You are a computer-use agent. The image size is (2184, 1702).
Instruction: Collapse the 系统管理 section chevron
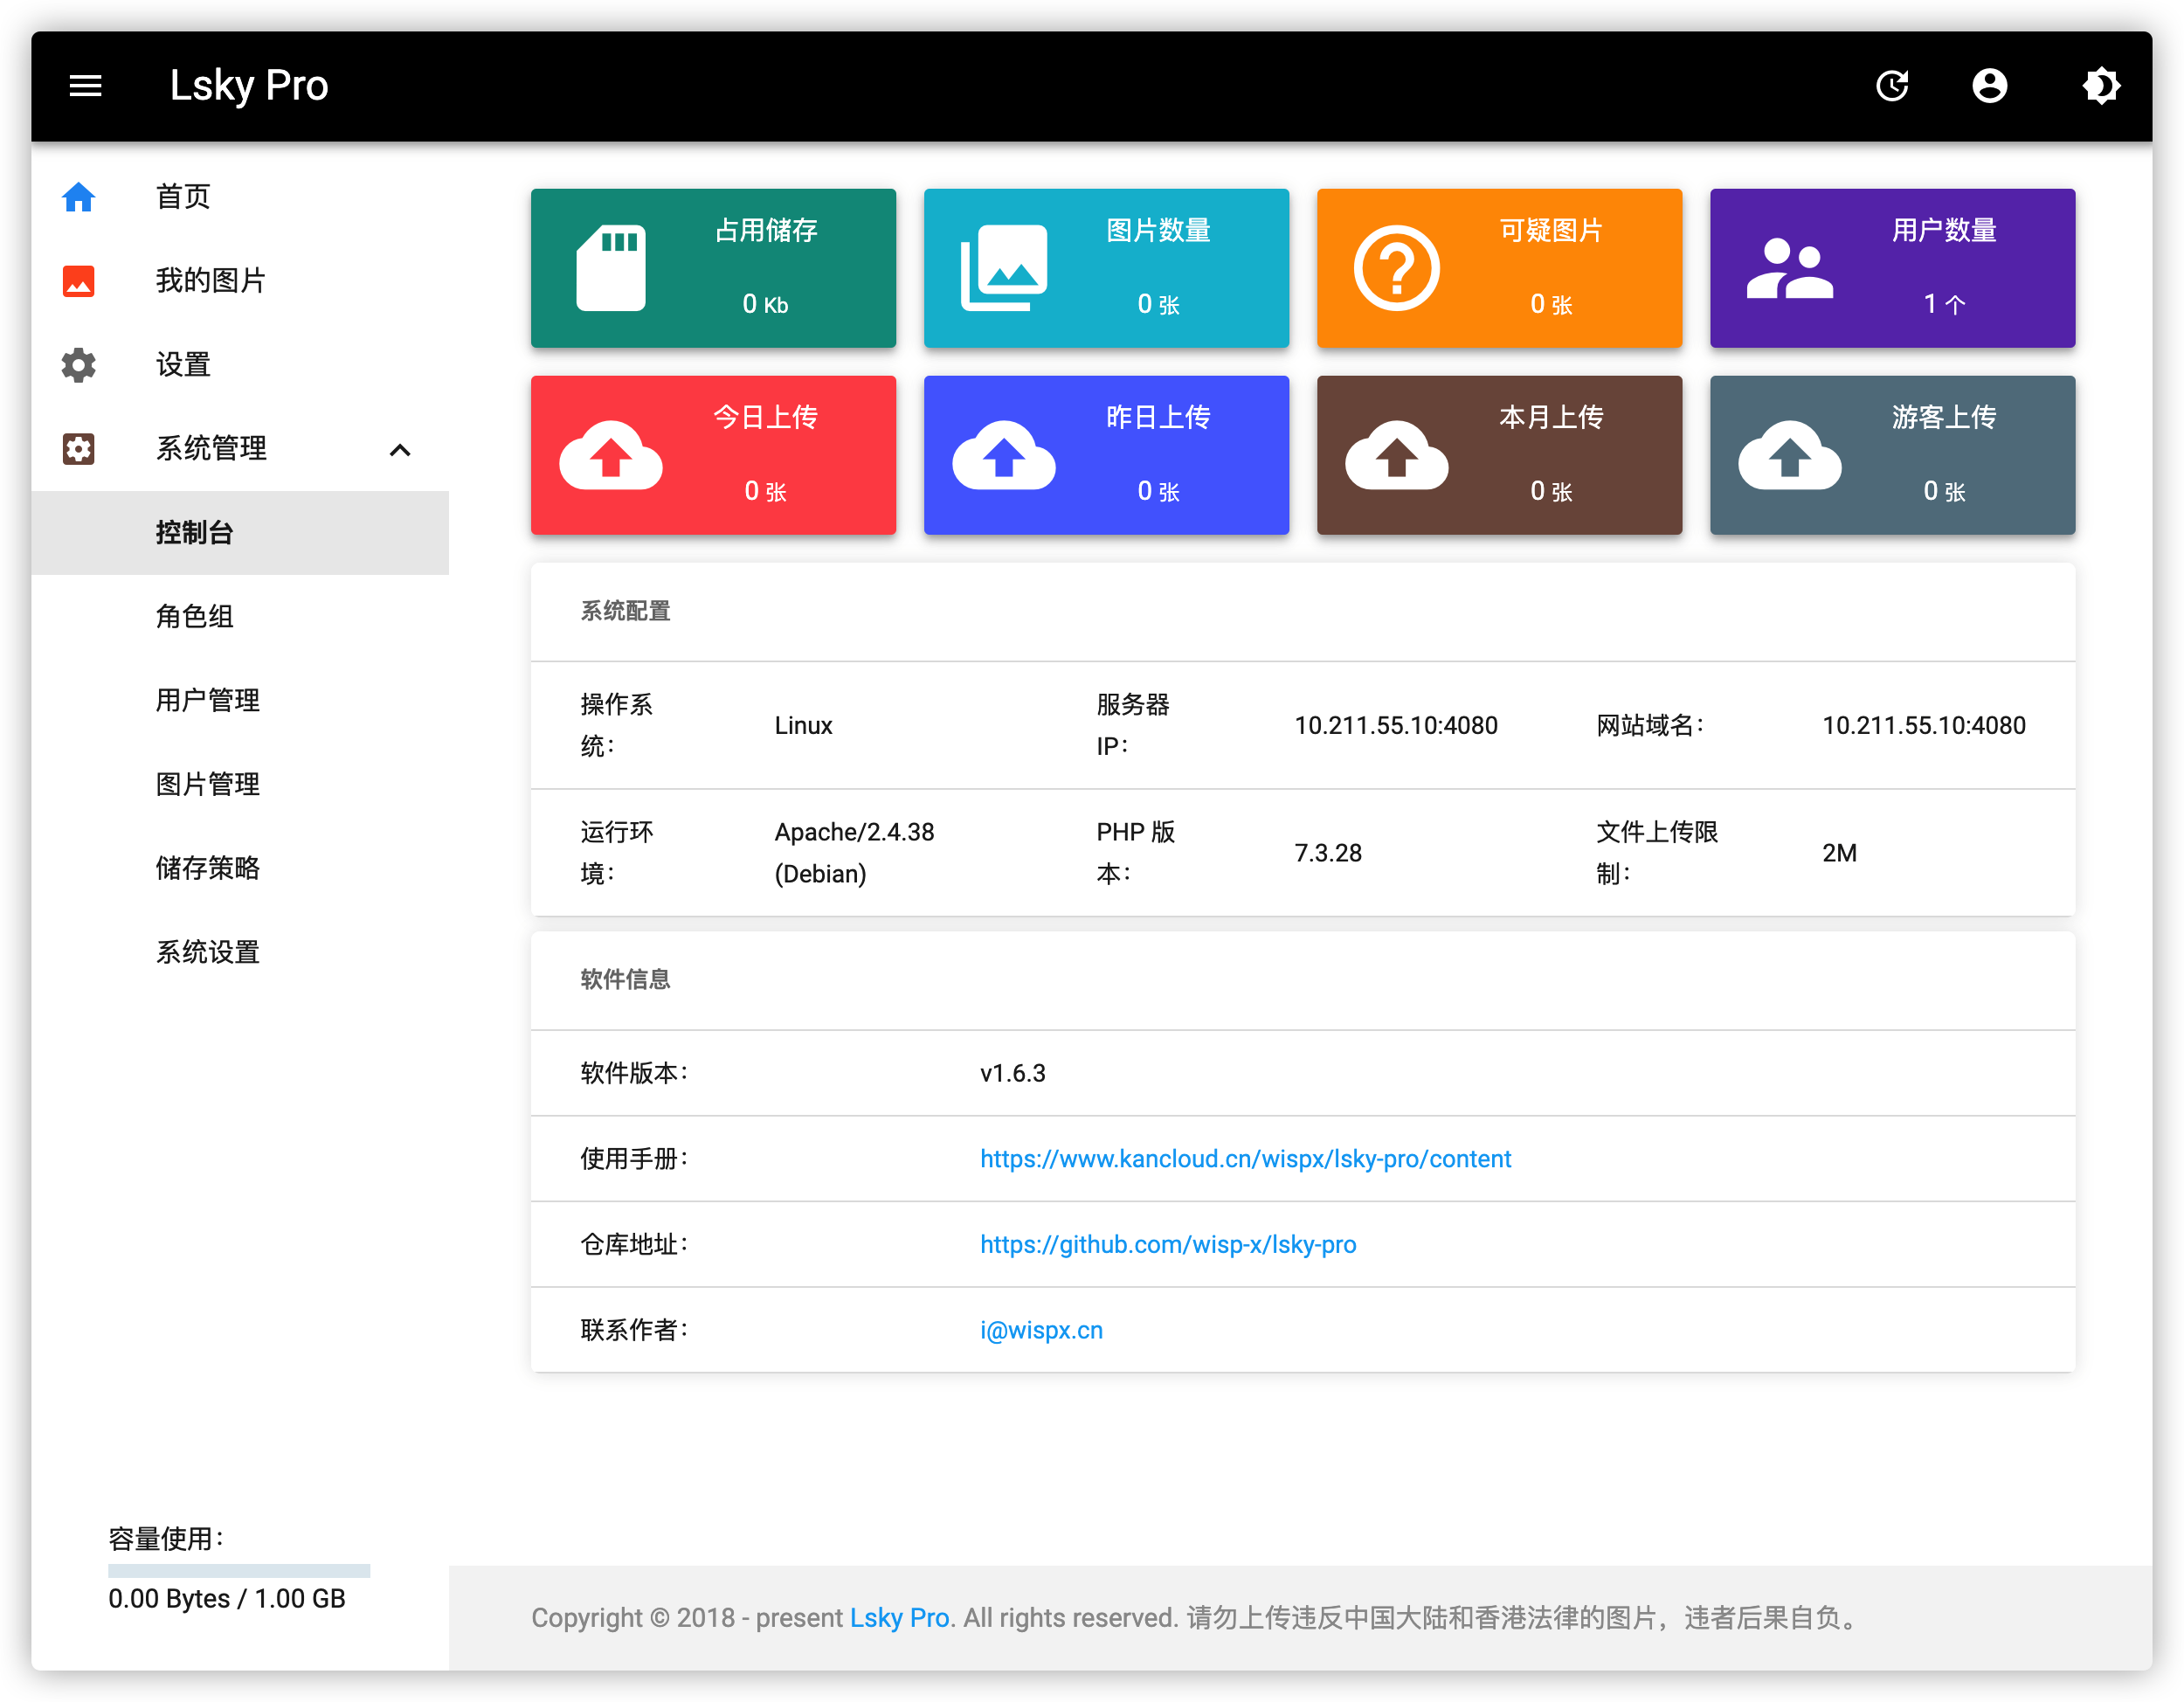tap(402, 449)
